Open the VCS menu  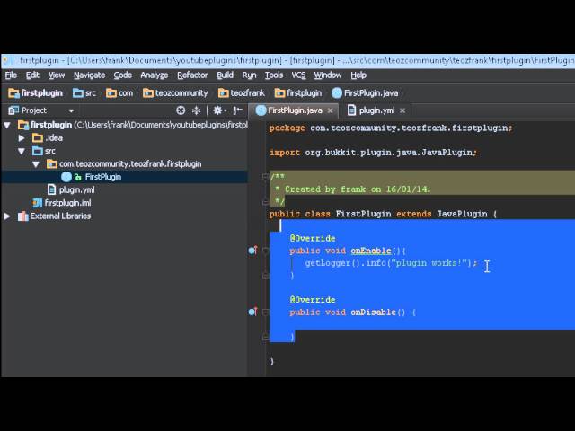[298, 75]
